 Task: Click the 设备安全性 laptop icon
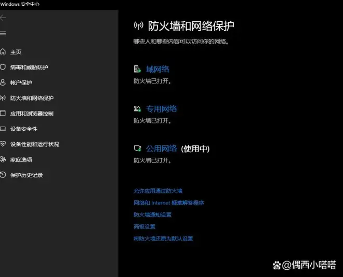(3, 129)
